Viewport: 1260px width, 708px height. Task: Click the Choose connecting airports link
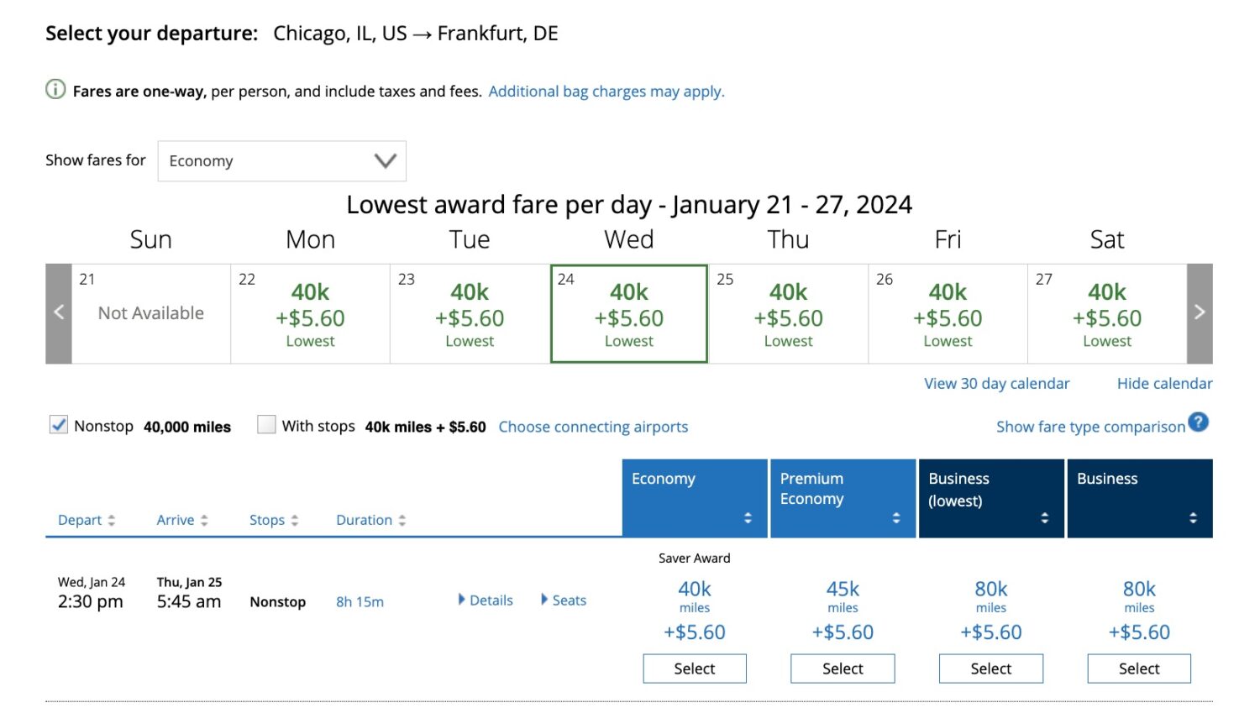[x=593, y=427]
